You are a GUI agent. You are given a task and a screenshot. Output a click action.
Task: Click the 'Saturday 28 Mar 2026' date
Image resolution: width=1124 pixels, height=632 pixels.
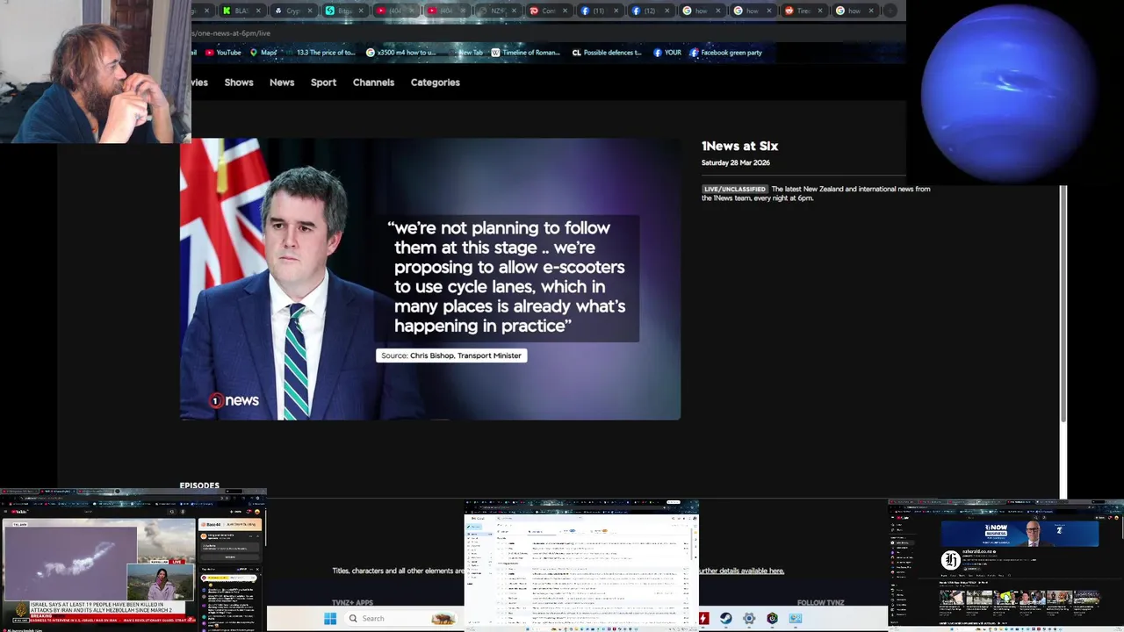[x=736, y=162]
